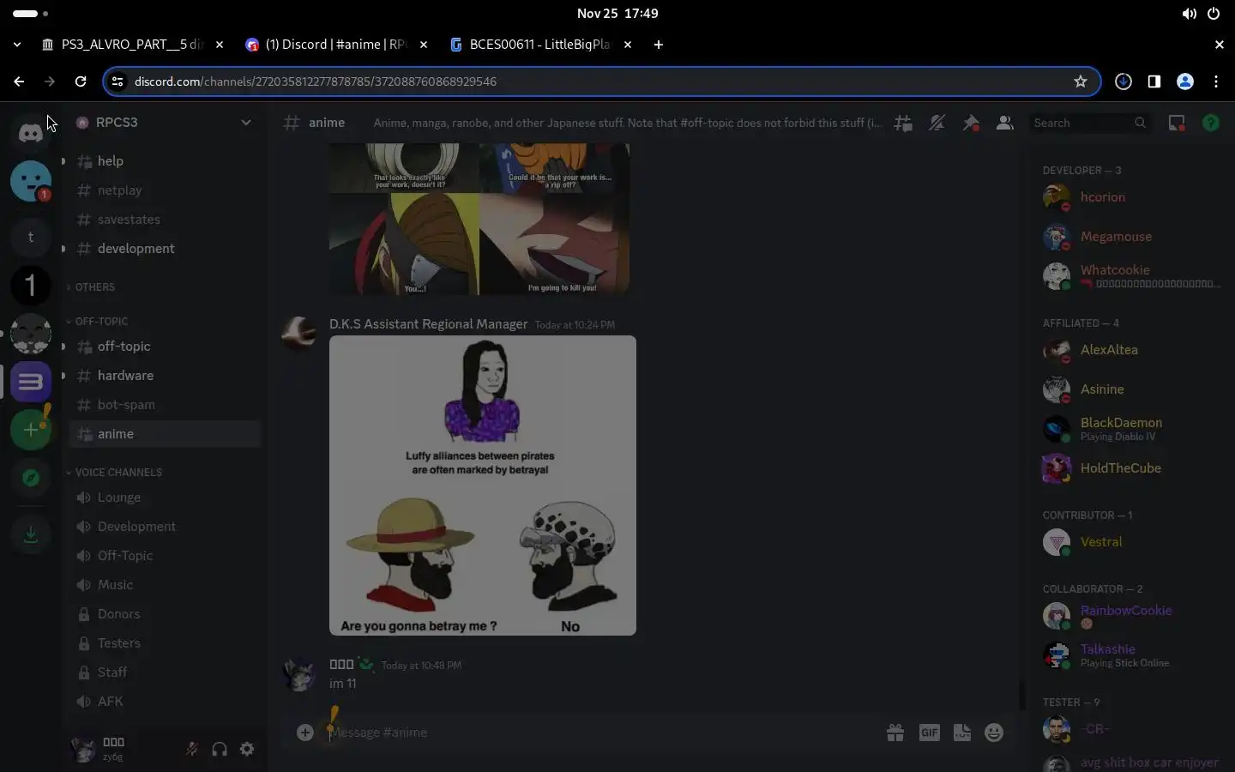Open the One Piece comic panel image
The height and width of the screenshot is (772, 1235).
click(479, 220)
